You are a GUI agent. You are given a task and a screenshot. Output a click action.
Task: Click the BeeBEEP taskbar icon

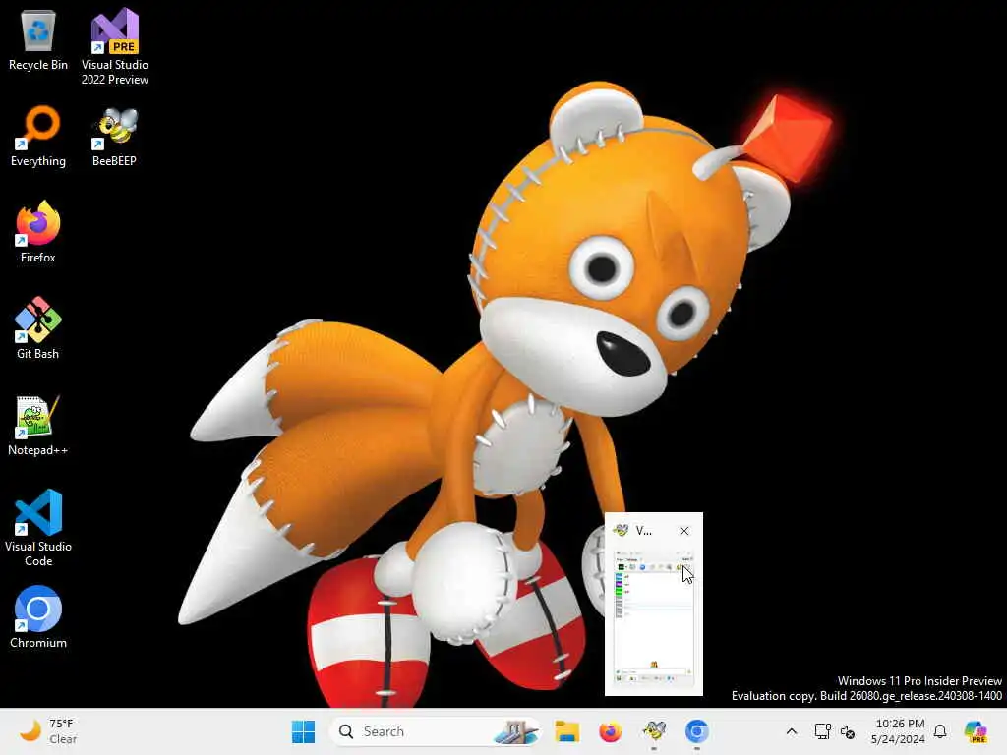tap(654, 731)
